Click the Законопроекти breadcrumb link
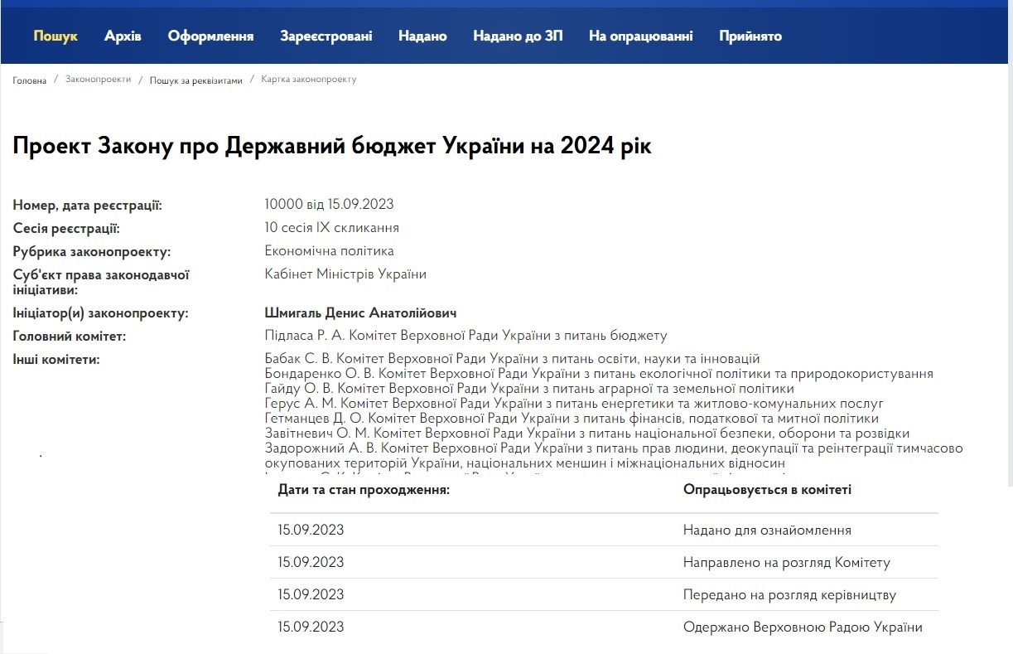 click(x=98, y=80)
